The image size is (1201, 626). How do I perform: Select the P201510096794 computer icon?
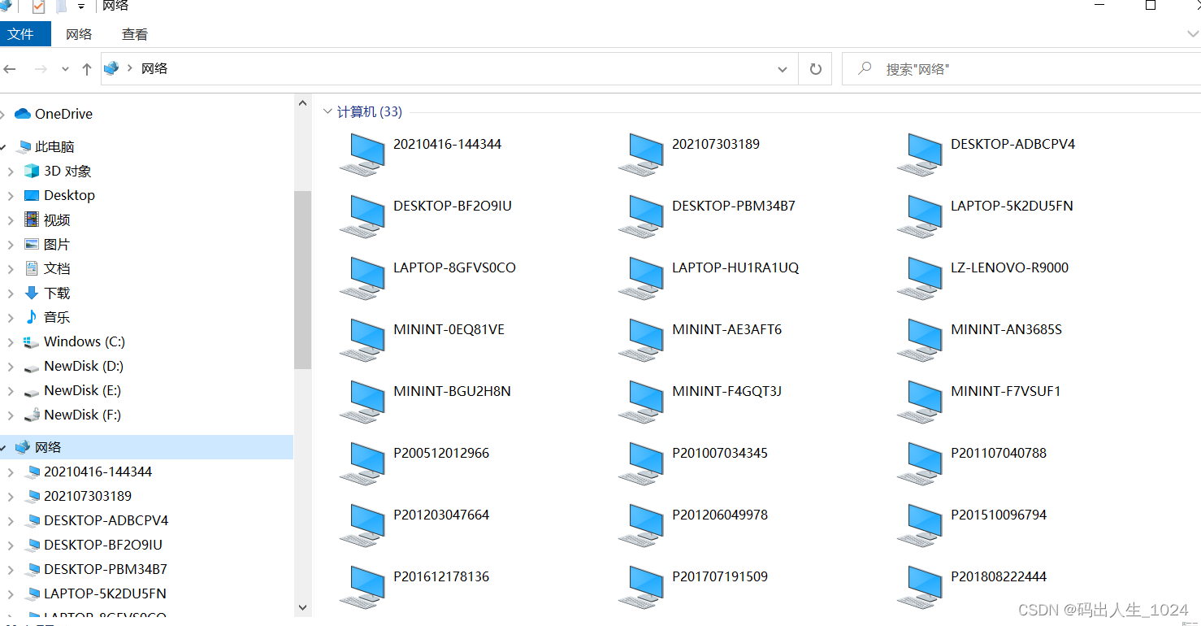tap(920, 524)
